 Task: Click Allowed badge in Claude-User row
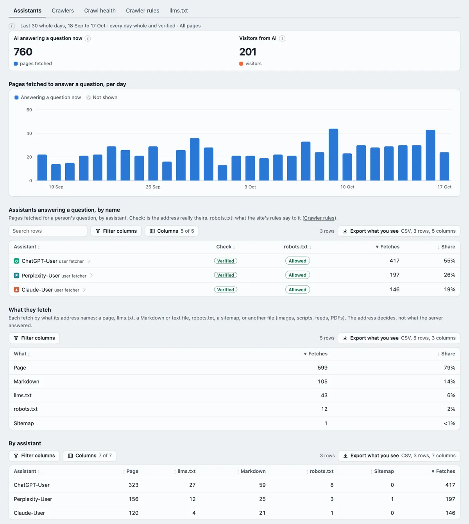coord(297,290)
